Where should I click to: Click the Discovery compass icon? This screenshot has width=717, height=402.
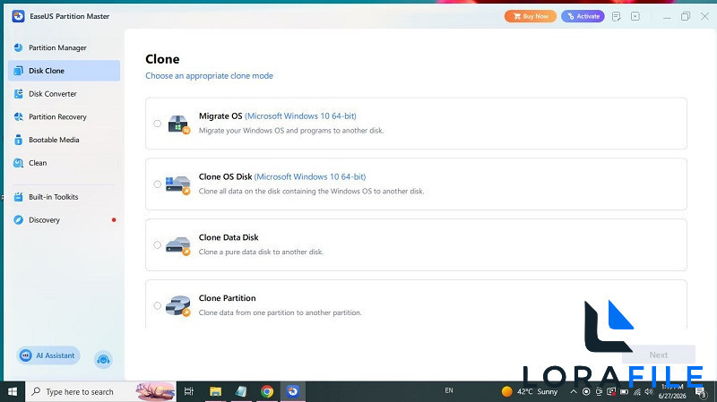pyautogui.click(x=18, y=219)
